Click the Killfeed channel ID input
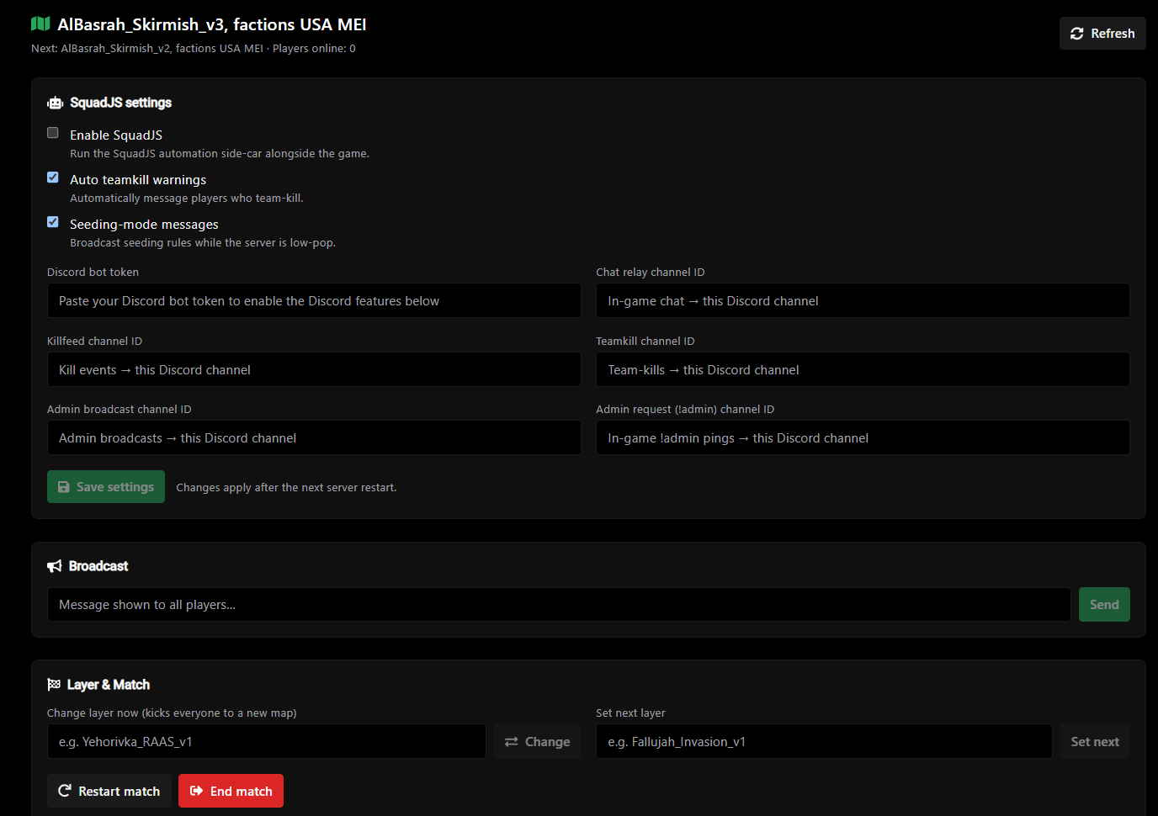 (314, 369)
